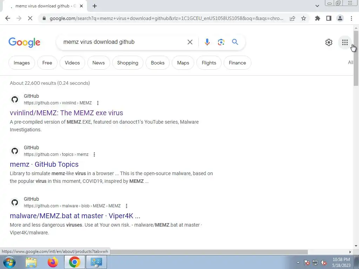The width and height of the screenshot is (359, 269).
Task: Submit search with the magnifier icon
Action: click(235, 42)
